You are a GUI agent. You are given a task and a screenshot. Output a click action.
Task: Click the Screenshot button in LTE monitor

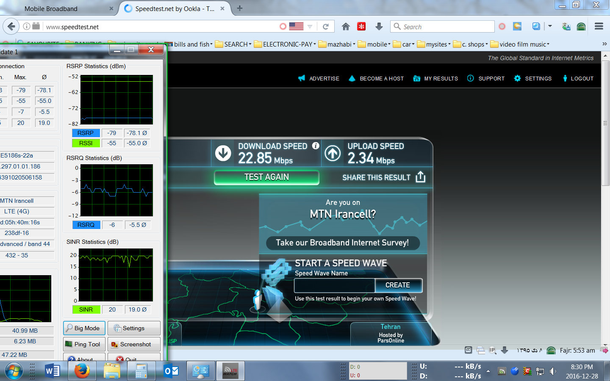[x=134, y=344]
